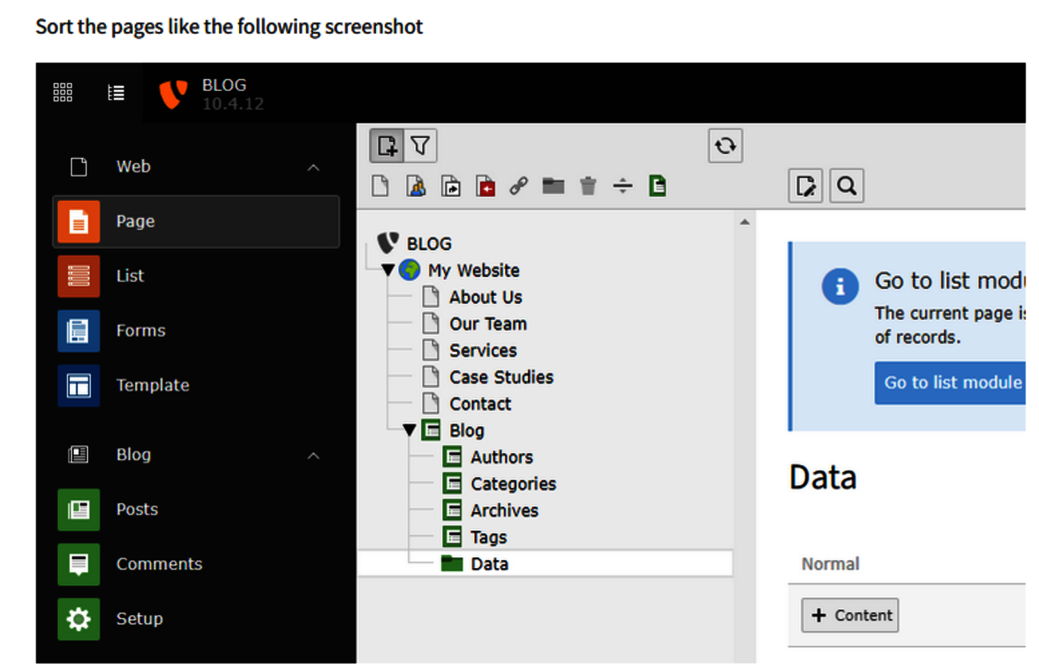Click the create new page toolbar button

tap(387, 146)
